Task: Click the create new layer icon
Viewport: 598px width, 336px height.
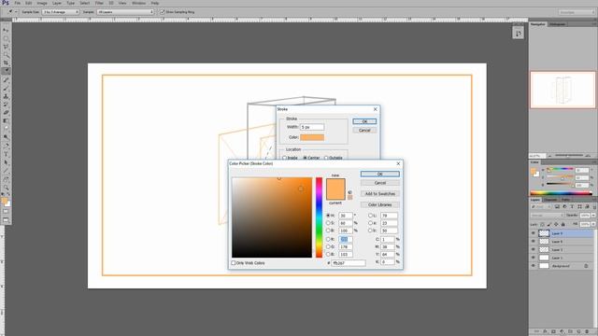Action: tap(578, 331)
